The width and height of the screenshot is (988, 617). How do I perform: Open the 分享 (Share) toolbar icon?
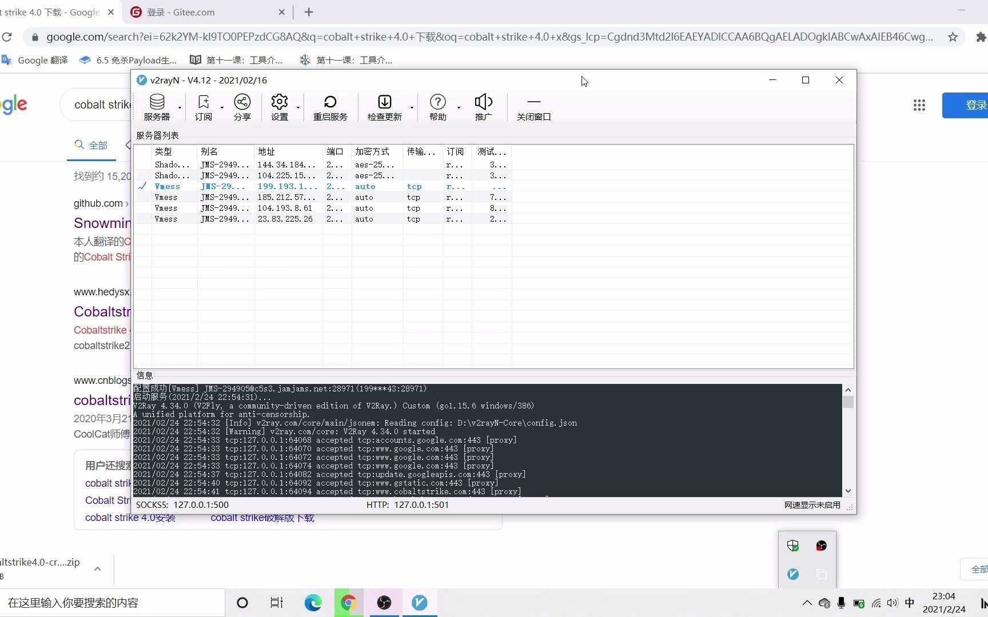[242, 107]
